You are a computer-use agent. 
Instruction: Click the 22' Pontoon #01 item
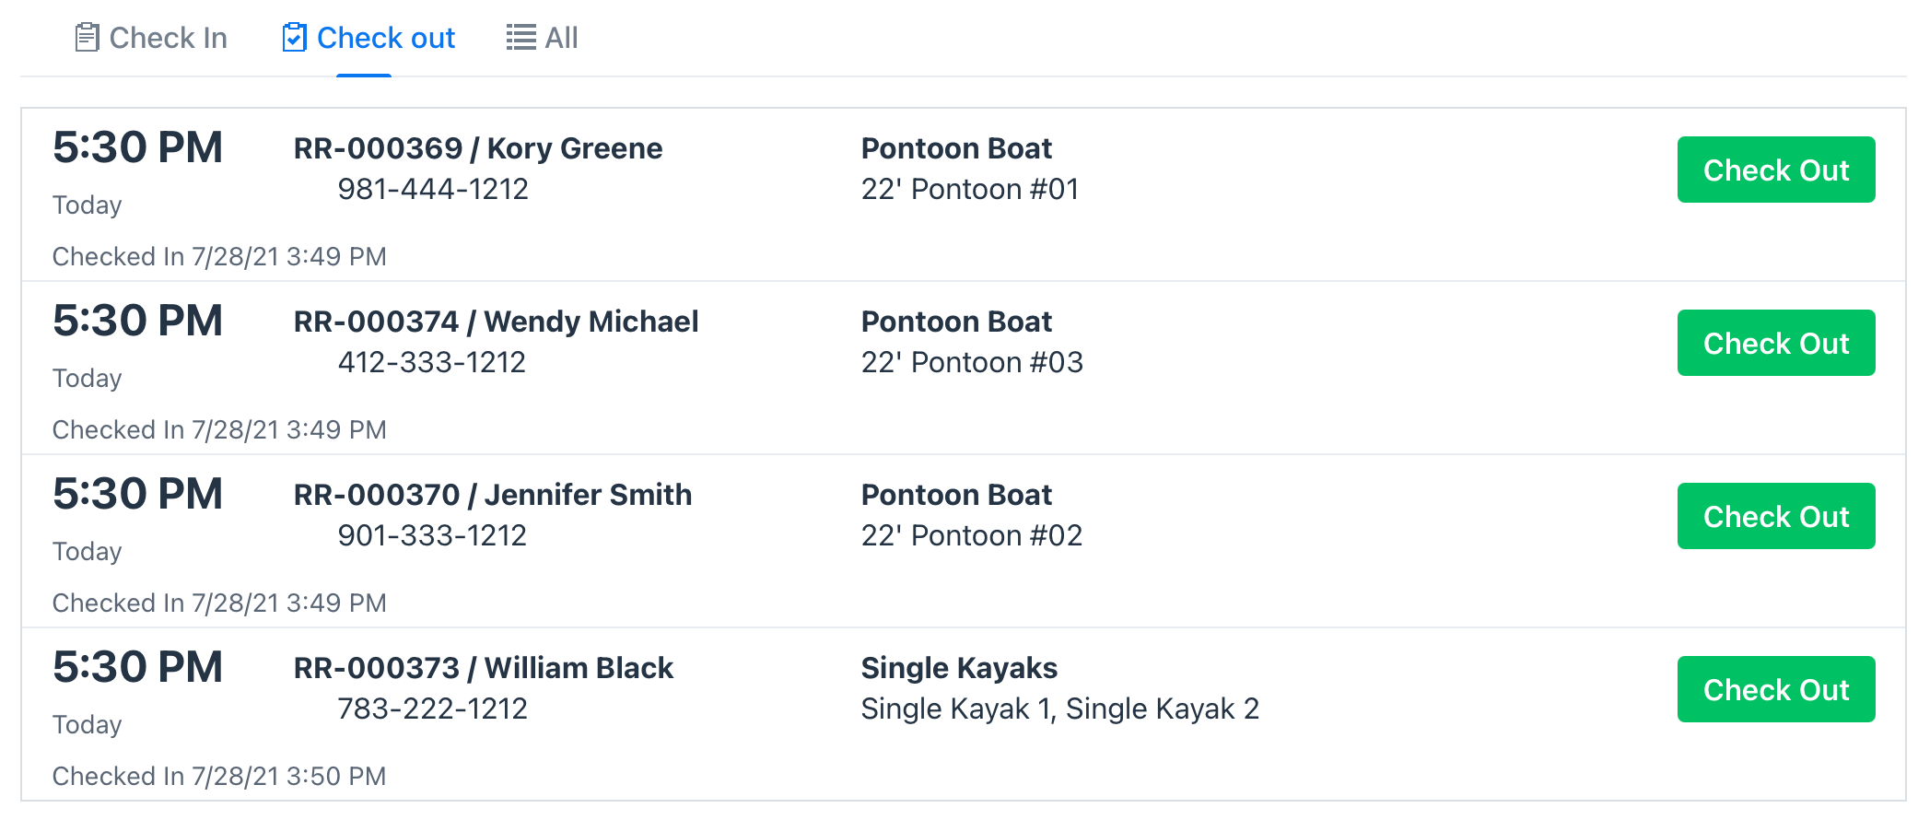(x=970, y=189)
